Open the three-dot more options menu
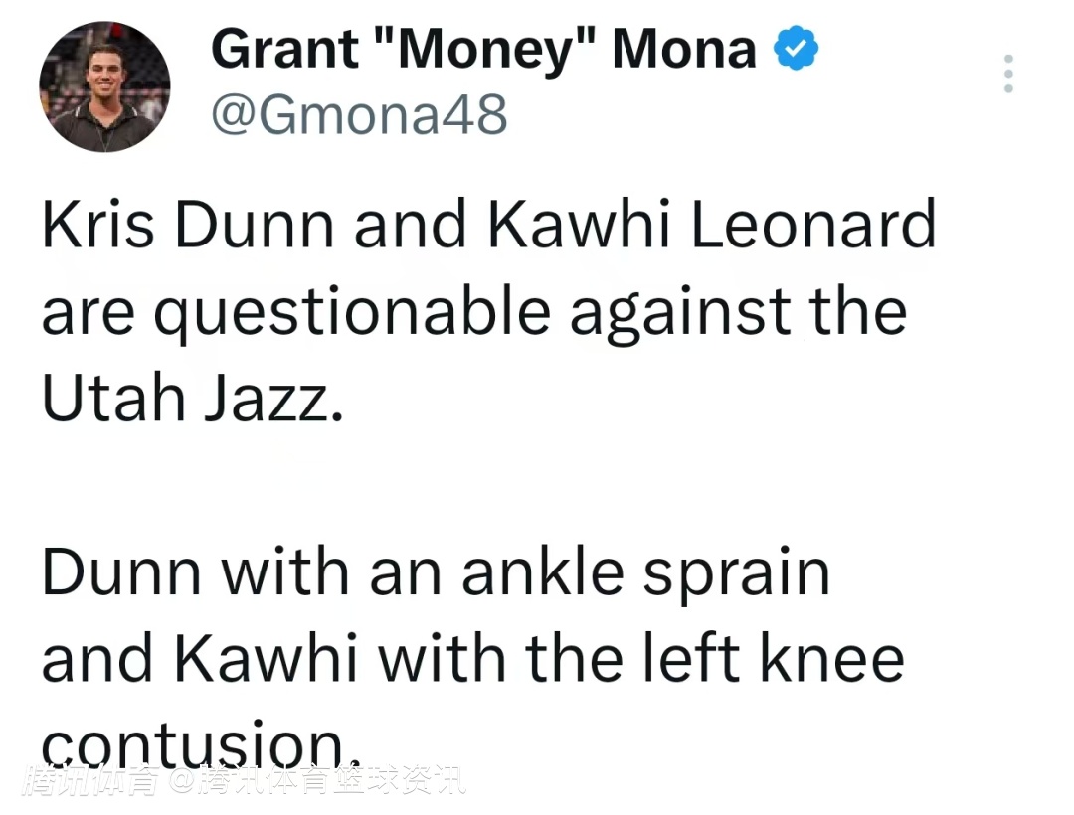 pos(1007,75)
